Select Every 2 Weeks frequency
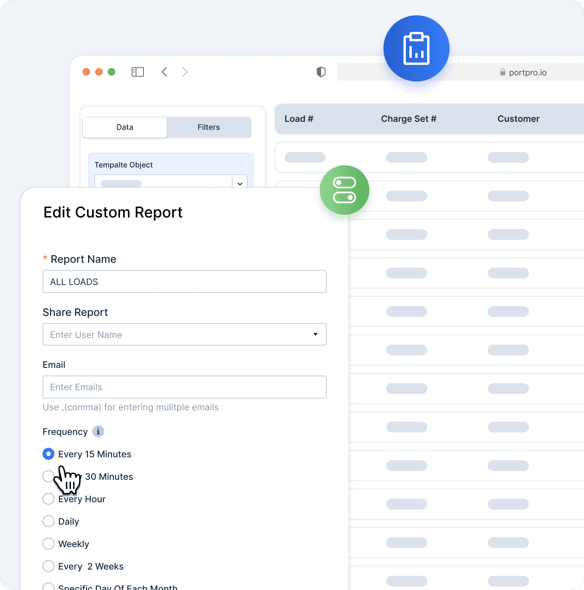The image size is (584, 590). coord(48,566)
